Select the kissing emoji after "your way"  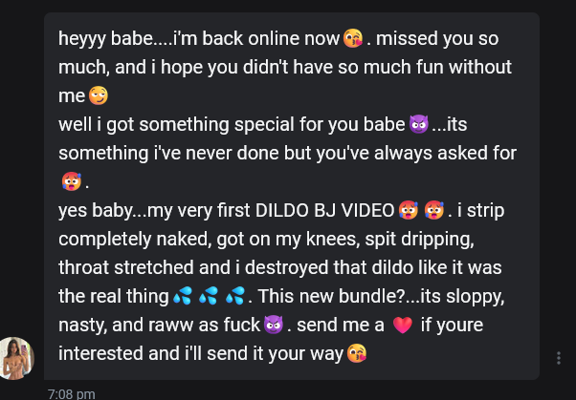click(357, 353)
